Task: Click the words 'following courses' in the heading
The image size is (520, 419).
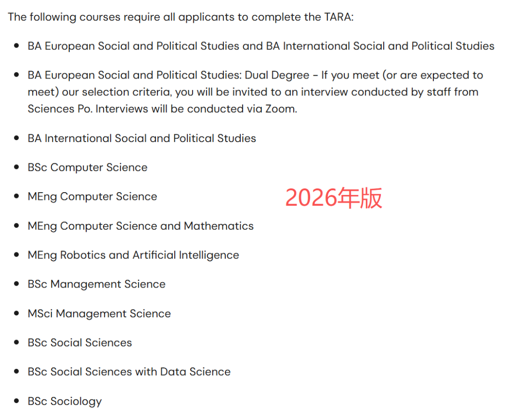Action: [75, 17]
